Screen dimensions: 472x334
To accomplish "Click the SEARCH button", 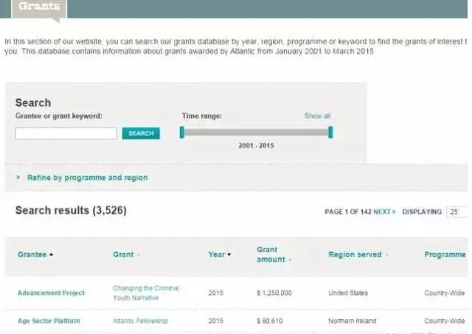I will [x=141, y=133].
